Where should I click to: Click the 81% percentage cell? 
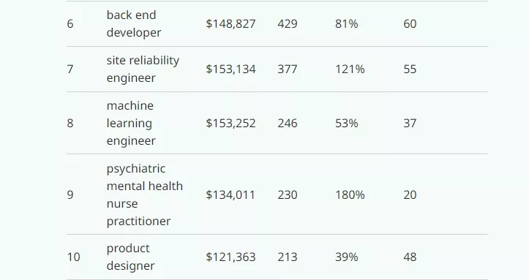347,24
